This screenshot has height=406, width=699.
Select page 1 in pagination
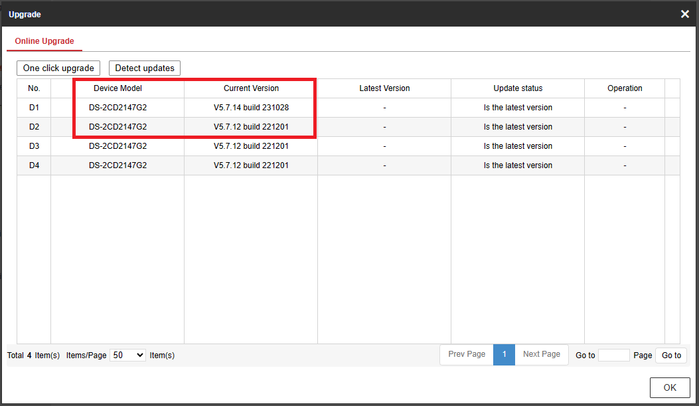504,355
